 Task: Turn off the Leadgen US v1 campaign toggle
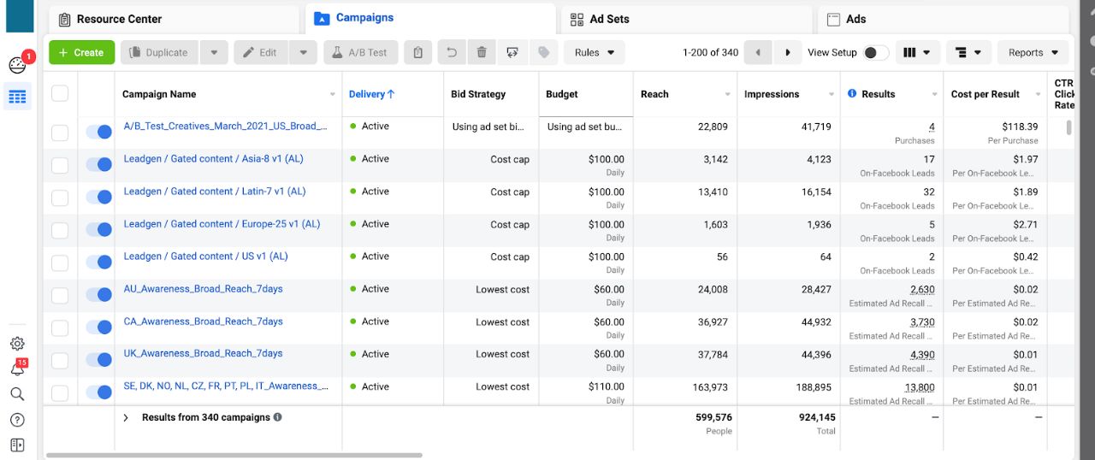[x=99, y=262]
